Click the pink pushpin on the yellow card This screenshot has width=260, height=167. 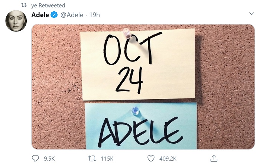coord(126,33)
